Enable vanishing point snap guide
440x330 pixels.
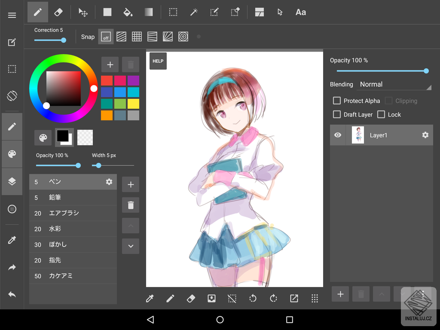click(152, 37)
